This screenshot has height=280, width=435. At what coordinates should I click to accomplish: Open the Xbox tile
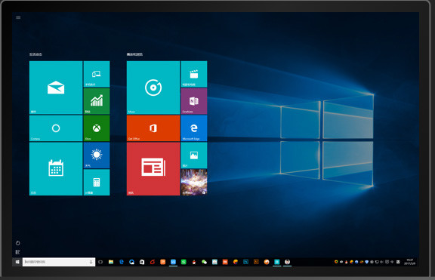click(x=97, y=128)
